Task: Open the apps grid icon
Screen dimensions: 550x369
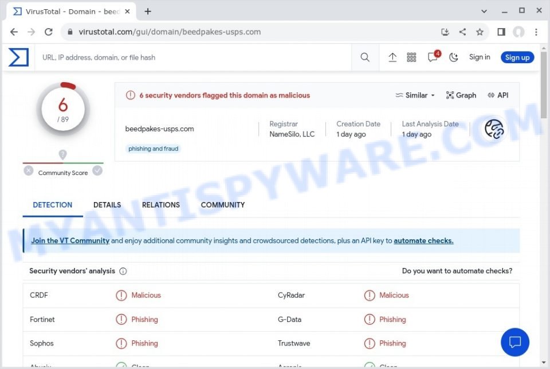Action: 411,57
